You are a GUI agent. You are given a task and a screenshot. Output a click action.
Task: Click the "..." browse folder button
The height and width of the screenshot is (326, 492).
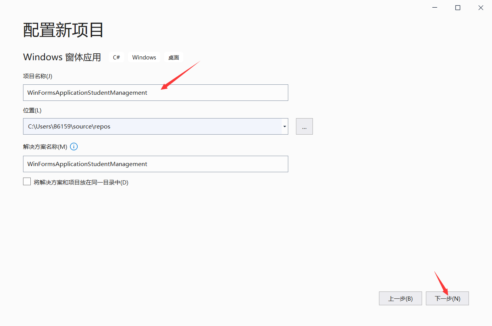click(x=304, y=126)
